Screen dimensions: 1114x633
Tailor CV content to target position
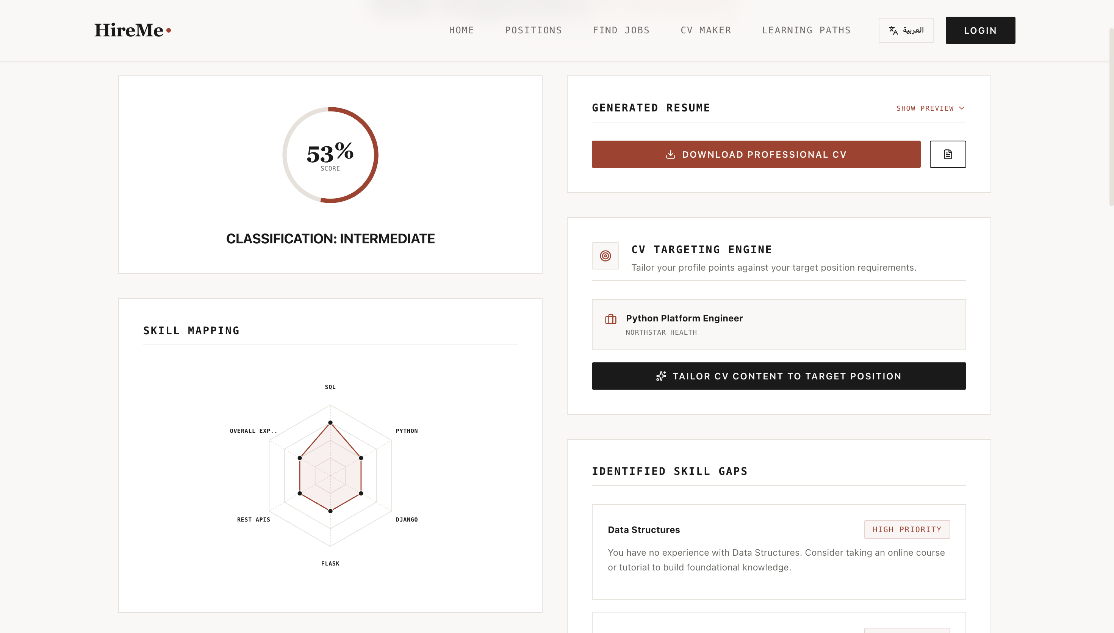(x=779, y=376)
